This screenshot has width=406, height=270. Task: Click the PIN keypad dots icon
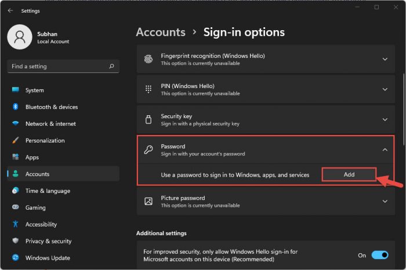[148, 89]
